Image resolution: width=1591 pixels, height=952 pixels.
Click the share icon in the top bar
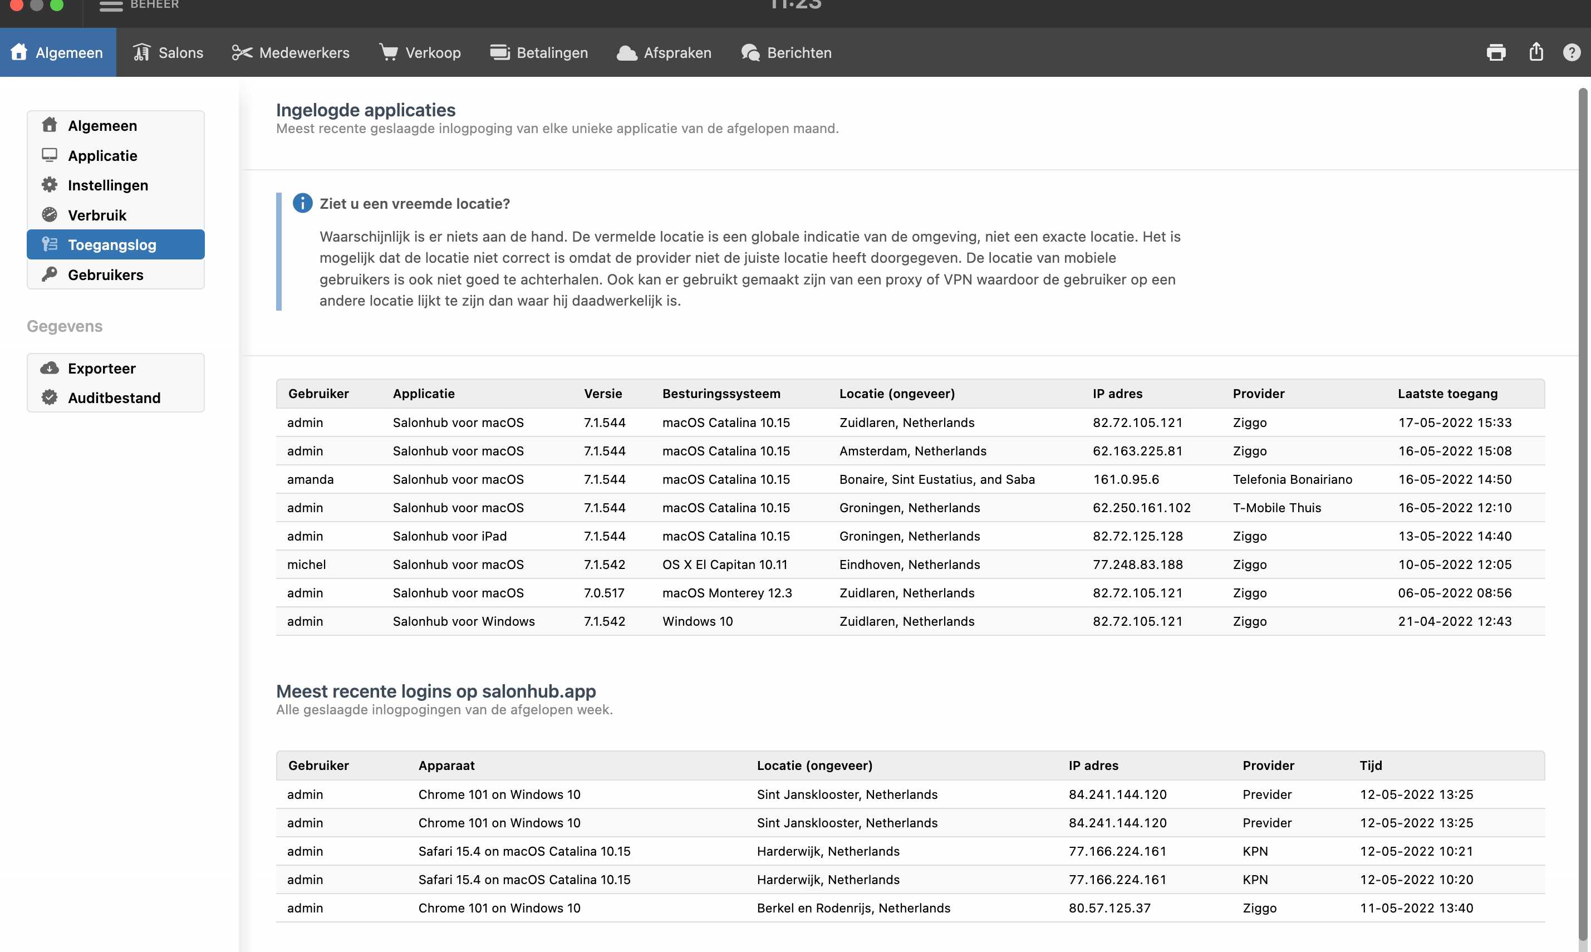coord(1535,52)
